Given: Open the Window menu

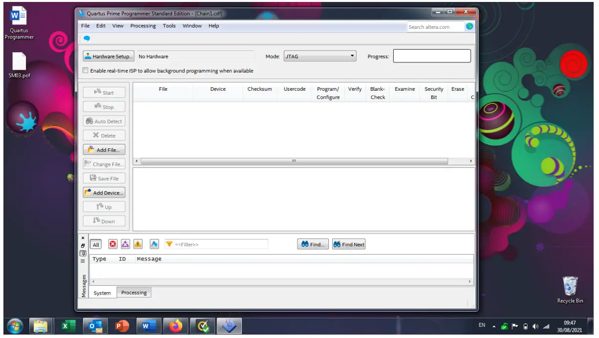Looking at the screenshot, I should pyautogui.click(x=192, y=26).
